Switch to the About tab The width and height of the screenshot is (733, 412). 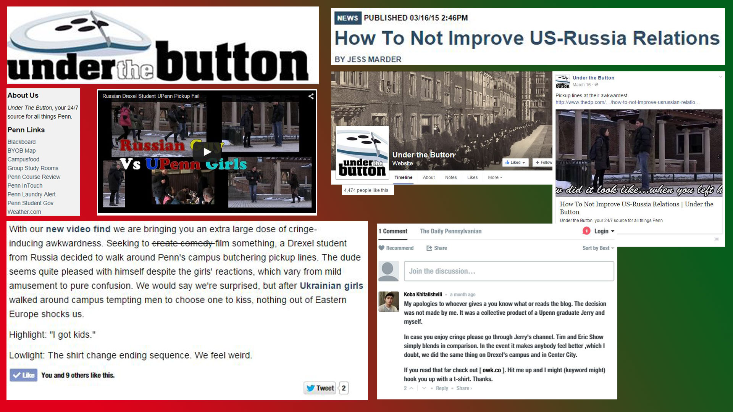click(x=429, y=177)
